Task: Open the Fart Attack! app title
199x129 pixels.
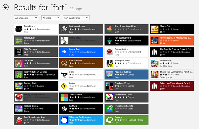Action: coord(30,26)
